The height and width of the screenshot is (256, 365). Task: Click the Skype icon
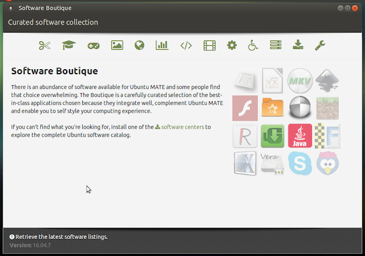[x=300, y=163]
